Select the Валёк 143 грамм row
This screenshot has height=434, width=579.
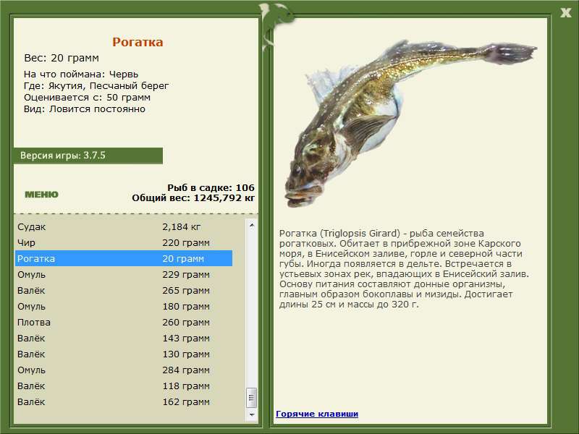pos(124,338)
